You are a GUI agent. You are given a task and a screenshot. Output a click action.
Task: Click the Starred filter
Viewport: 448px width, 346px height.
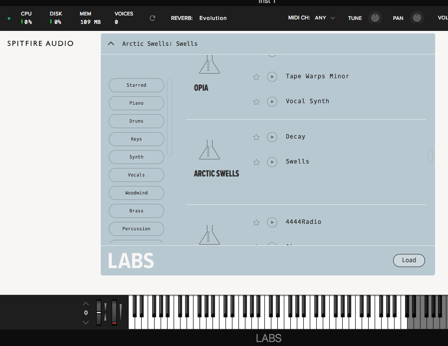136,85
